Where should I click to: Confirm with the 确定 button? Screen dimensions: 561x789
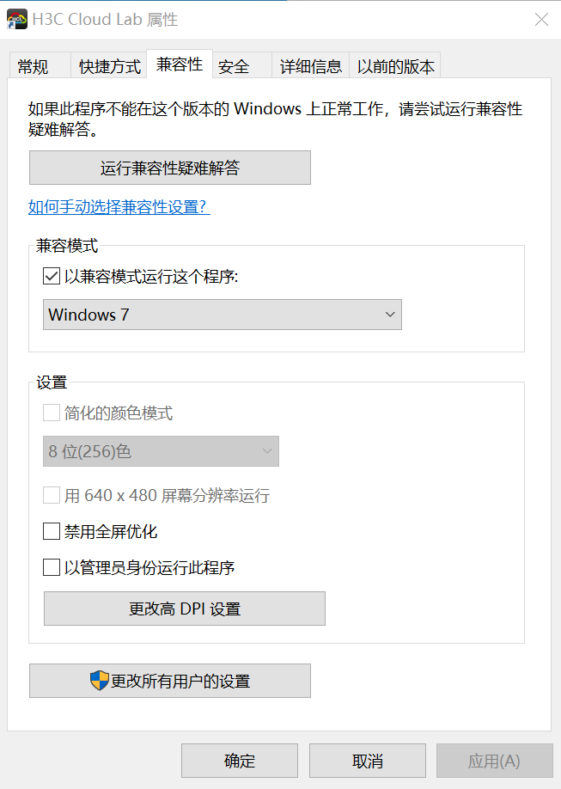240,761
